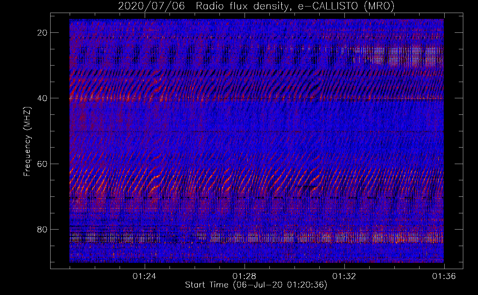Viewport: 478px width, 295px height.
Task: Click the 01:32 time tick label
Action: [344, 276]
